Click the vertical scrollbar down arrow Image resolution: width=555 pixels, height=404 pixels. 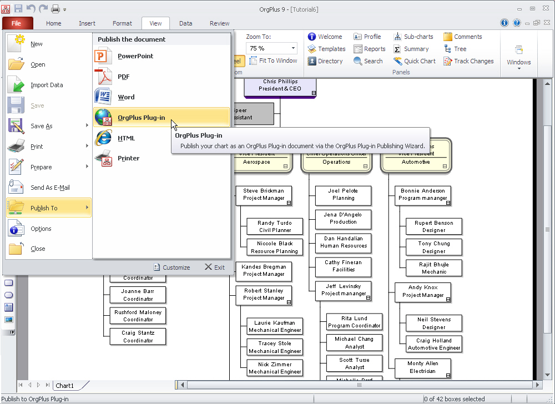548,375
